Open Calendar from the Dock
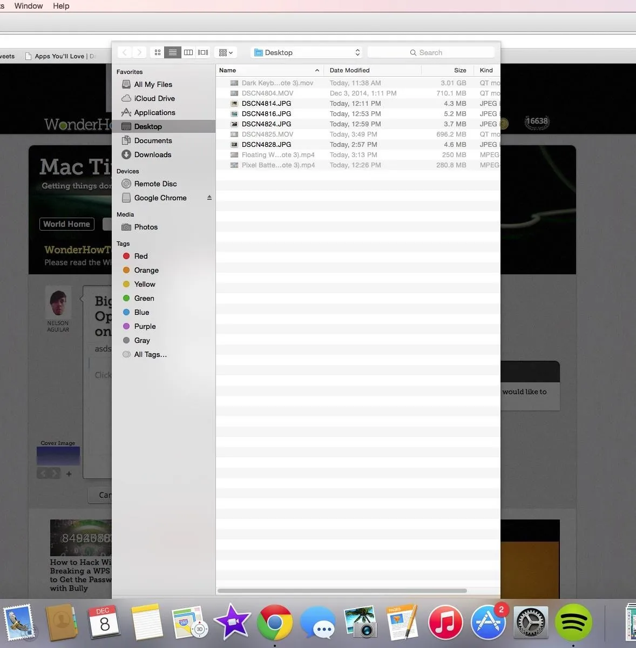Image resolution: width=636 pixels, height=648 pixels. coord(104,623)
